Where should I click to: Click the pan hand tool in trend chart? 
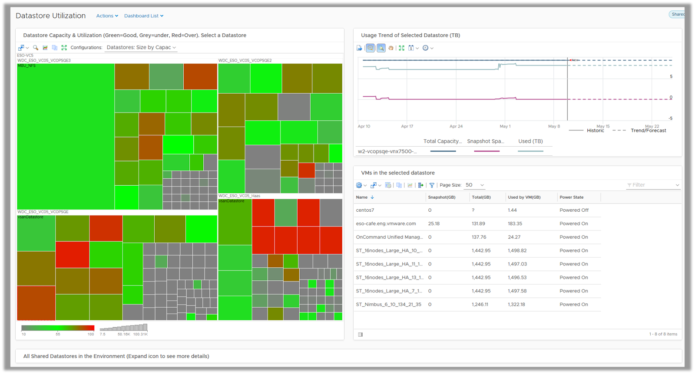click(x=391, y=48)
